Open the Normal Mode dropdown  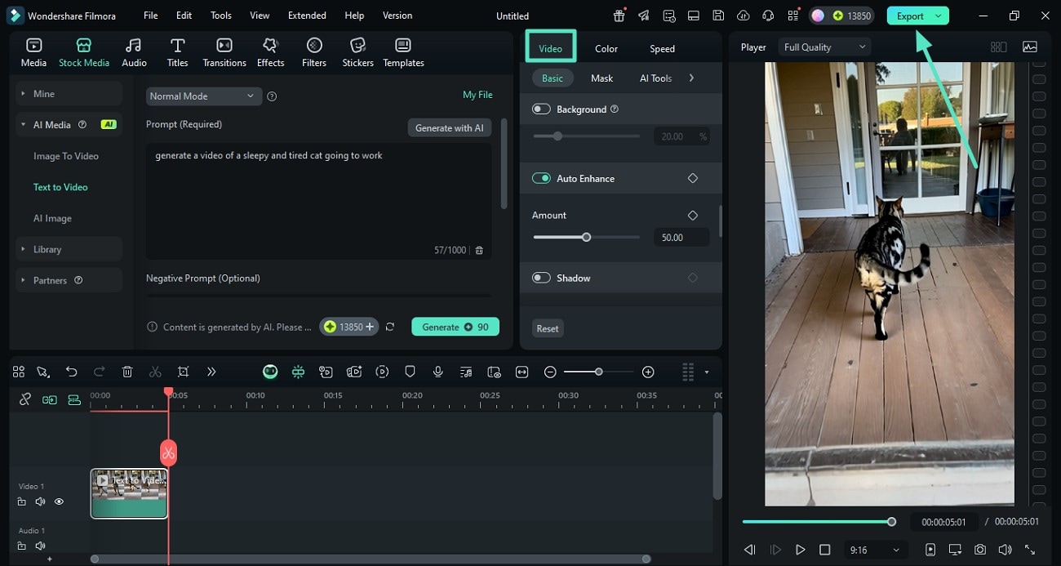pyautogui.click(x=203, y=96)
